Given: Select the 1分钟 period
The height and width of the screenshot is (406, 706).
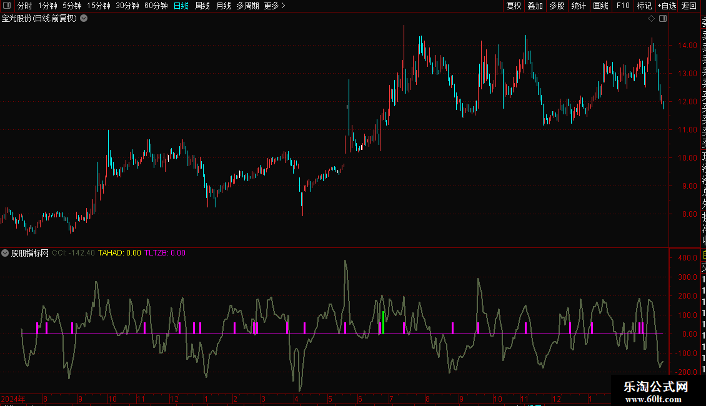Looking at the screenshot, I should (x=47, y=6).
